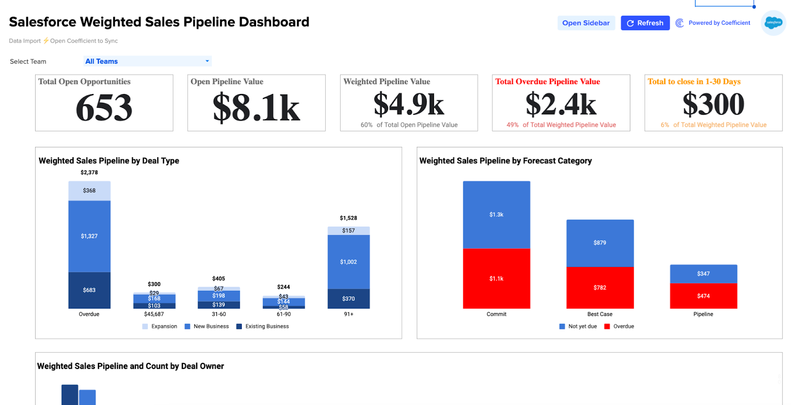Select the Total to close $300 card
This screenshot has width=791, height=405.
pos(713,103)
